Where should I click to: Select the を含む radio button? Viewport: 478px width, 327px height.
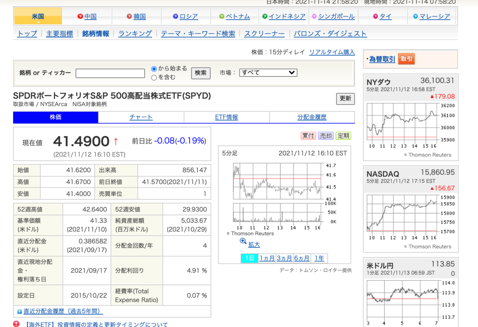pos(154,78)
